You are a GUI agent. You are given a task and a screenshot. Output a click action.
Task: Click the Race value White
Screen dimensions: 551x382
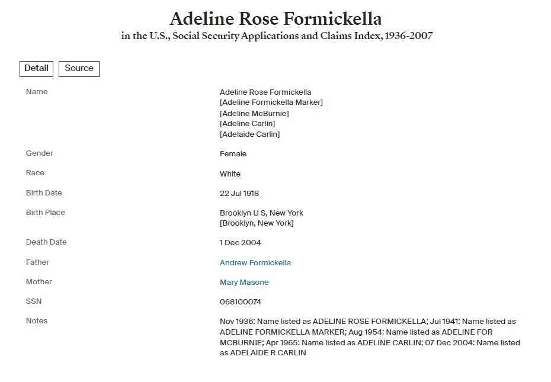[230, 174]
